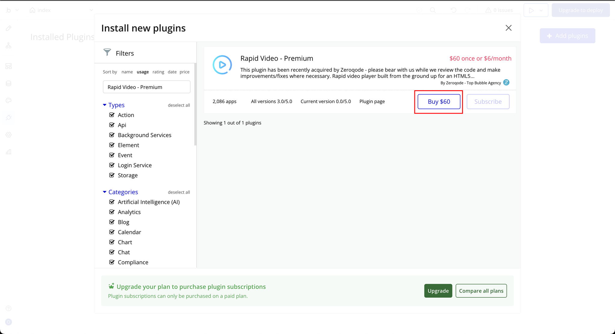Click deselect all for Types
This screenshot has width=615, height=334.
coord(179,105)
